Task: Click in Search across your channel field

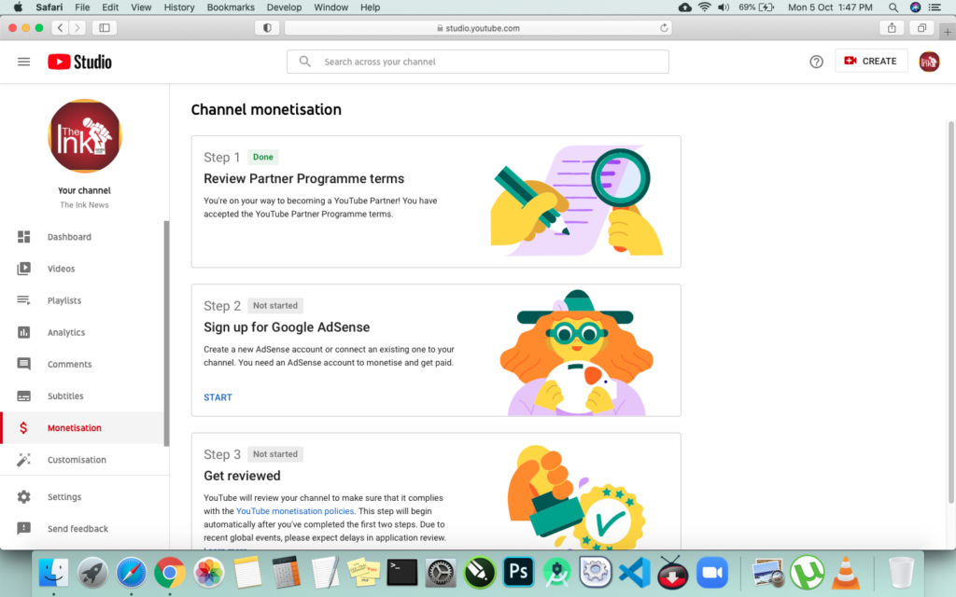Action: coord(477,62)
